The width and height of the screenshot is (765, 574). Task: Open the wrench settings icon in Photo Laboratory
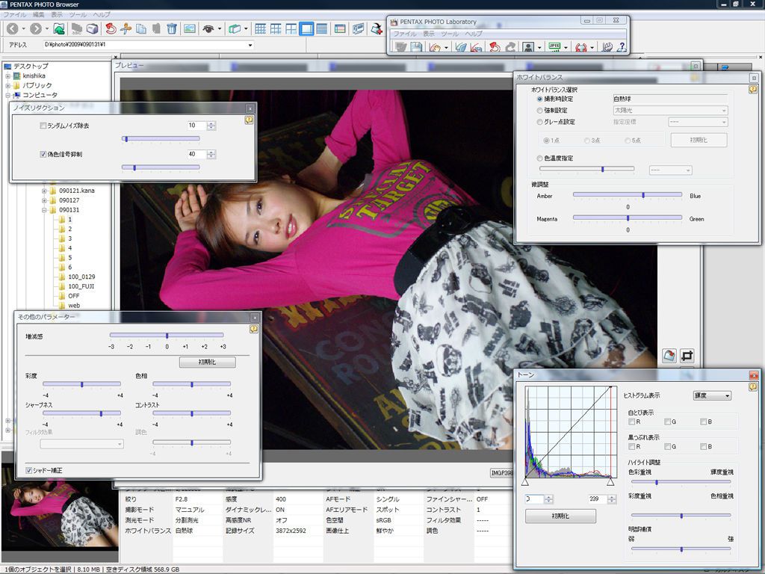point(607,47)
